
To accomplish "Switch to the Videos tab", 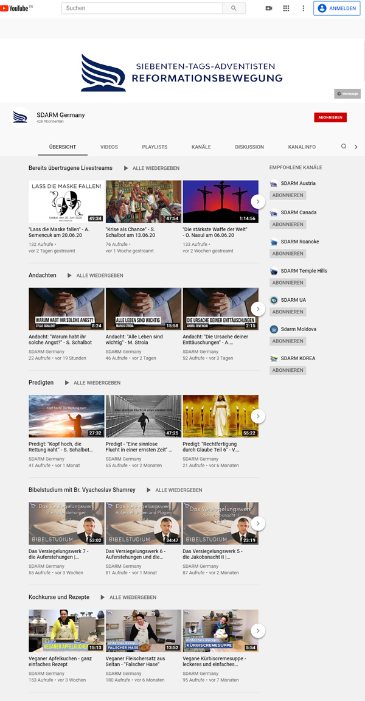I will point(109,147).
